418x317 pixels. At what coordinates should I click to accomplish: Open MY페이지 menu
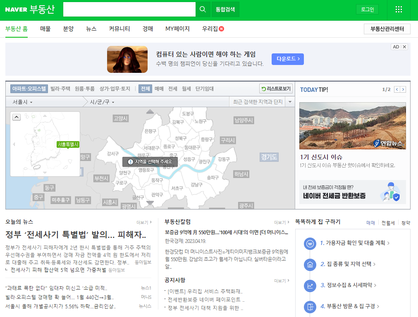click(x=177, y=29)
